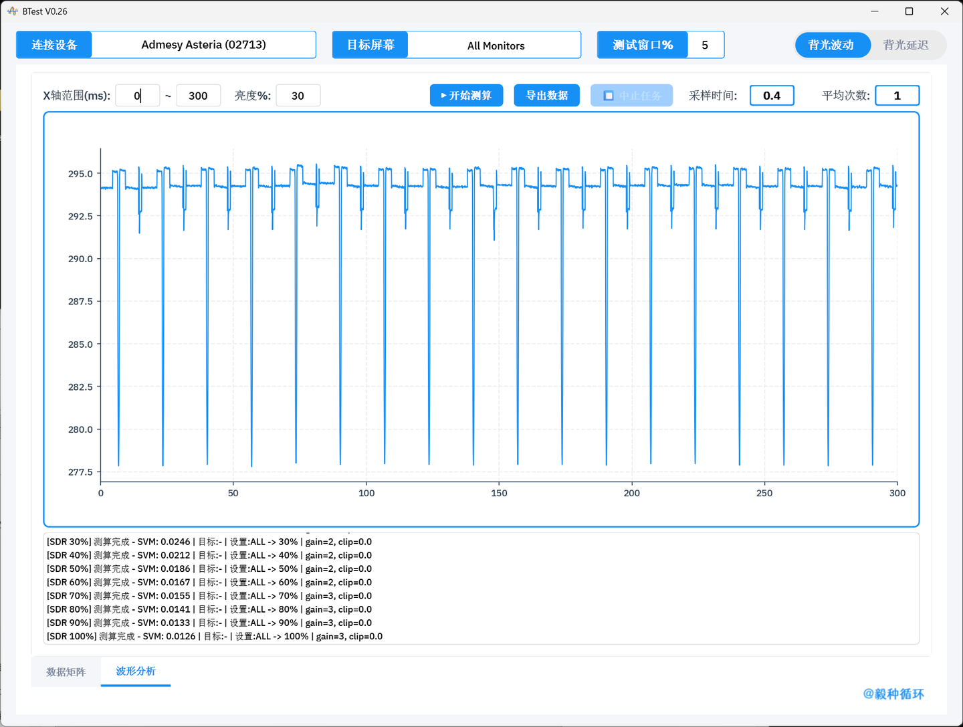963x727 pixels.
Task: Switch to 背光延迟 backlight delay mode
Action: click(x=907, y=45)
